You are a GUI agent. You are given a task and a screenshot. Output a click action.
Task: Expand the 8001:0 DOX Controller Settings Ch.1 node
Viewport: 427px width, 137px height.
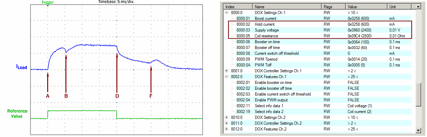tap(226, 71)
